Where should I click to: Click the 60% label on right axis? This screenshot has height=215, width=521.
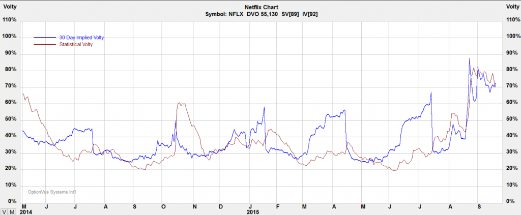[511, 103]
